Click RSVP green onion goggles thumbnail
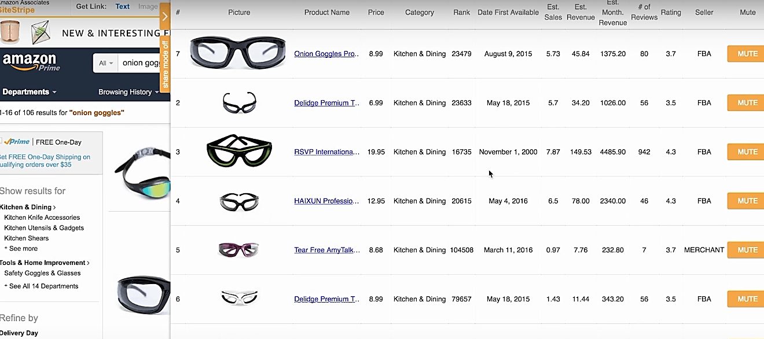 (239, 152)
